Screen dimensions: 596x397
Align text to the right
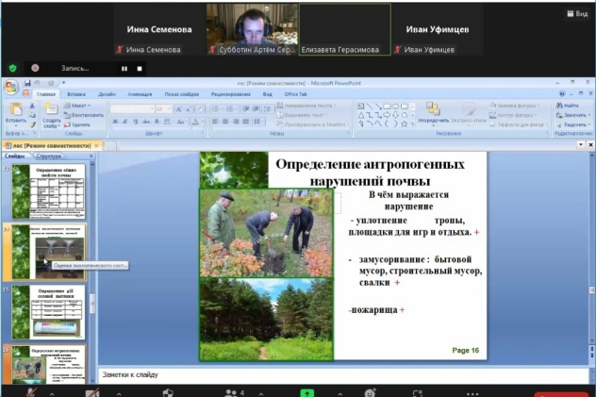tap(236, 122)
